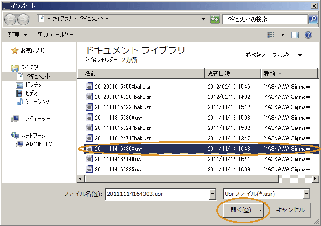321x226 pixels.
Task: Click the horizontal scrollbar thumb in file list
Action: pyautogui.click(x=181, y=179)
